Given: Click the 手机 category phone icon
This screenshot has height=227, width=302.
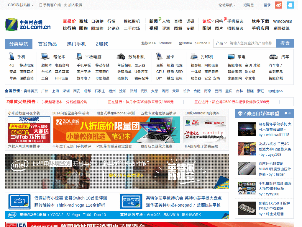Looking at the screenshot, I should pos(12,56).
